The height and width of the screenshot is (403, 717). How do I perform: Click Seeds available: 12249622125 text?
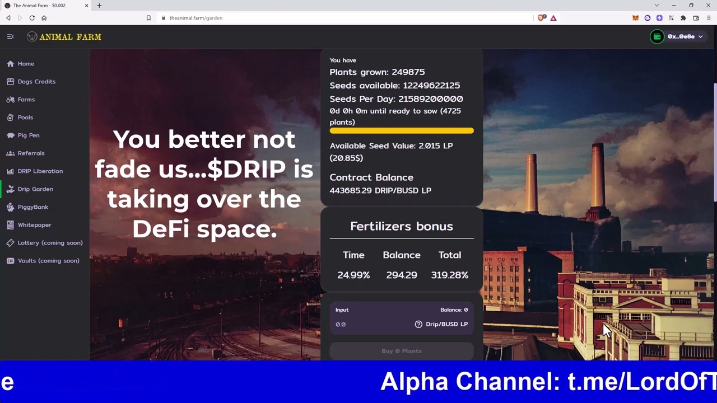[395, 86]
